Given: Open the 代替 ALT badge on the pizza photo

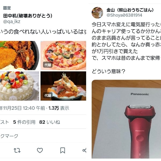Looking at the screenshot, I should click(x=48, y=65).
